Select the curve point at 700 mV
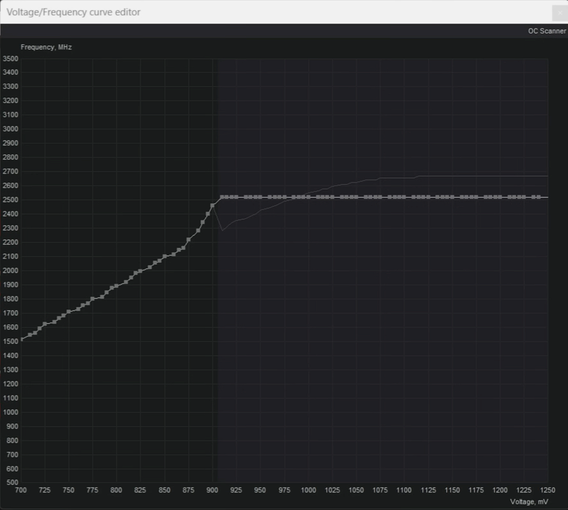The width and height of the screenshot is (568, 510). (x=21, y=339)
